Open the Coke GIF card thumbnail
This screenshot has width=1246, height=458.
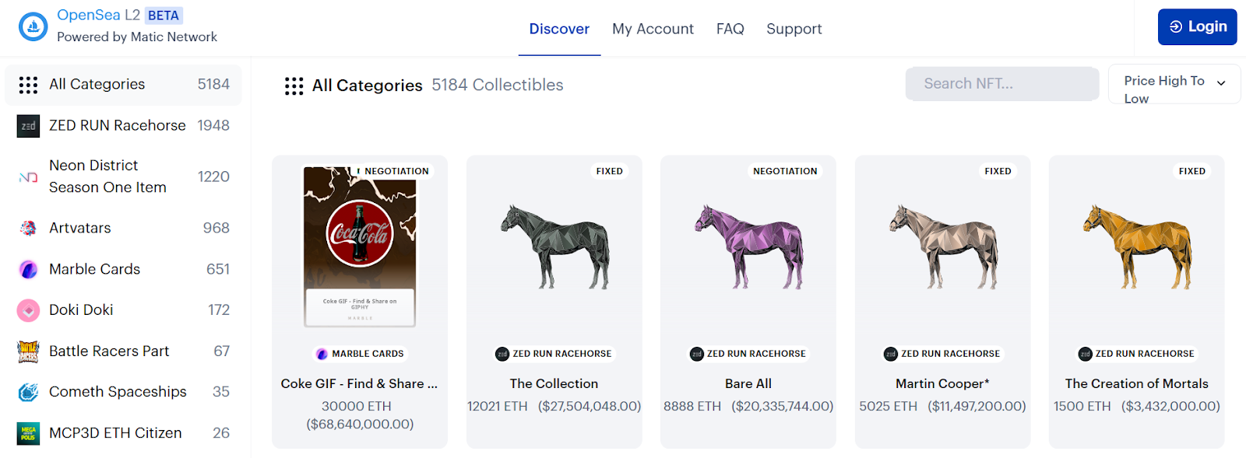click(360, 246)
